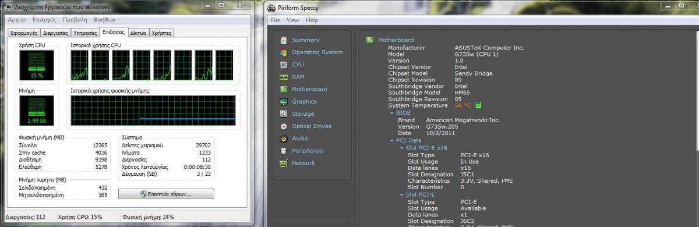This screenshot has height=227, width=699.
Task: Click the BIOS date 10/2/2011 value
Action: tap(440, 133)
